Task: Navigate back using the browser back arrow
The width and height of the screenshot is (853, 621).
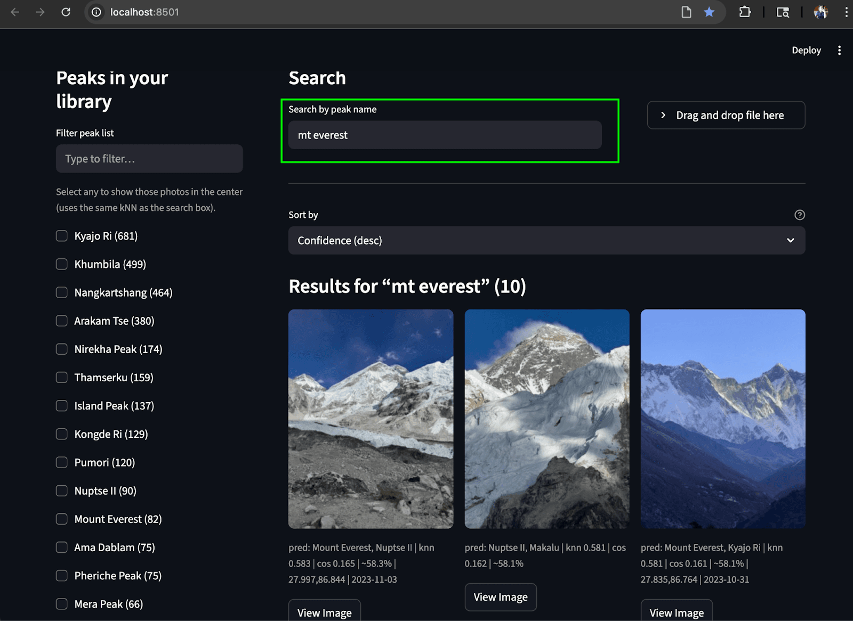Action: click(14, 12)
